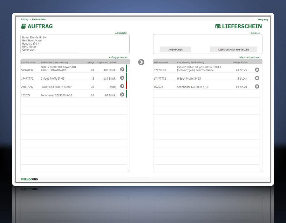286x223 pixels.
Task: Click the Lieferschein truck icon
Action: click(x=218, y=26)
